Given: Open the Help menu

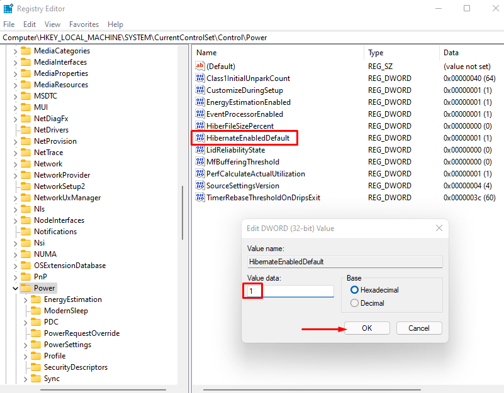Looking at the screenshot, I should tap(115, 24).
